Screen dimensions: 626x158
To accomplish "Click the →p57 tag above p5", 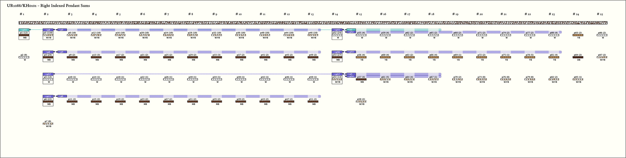I will point(48,74).
